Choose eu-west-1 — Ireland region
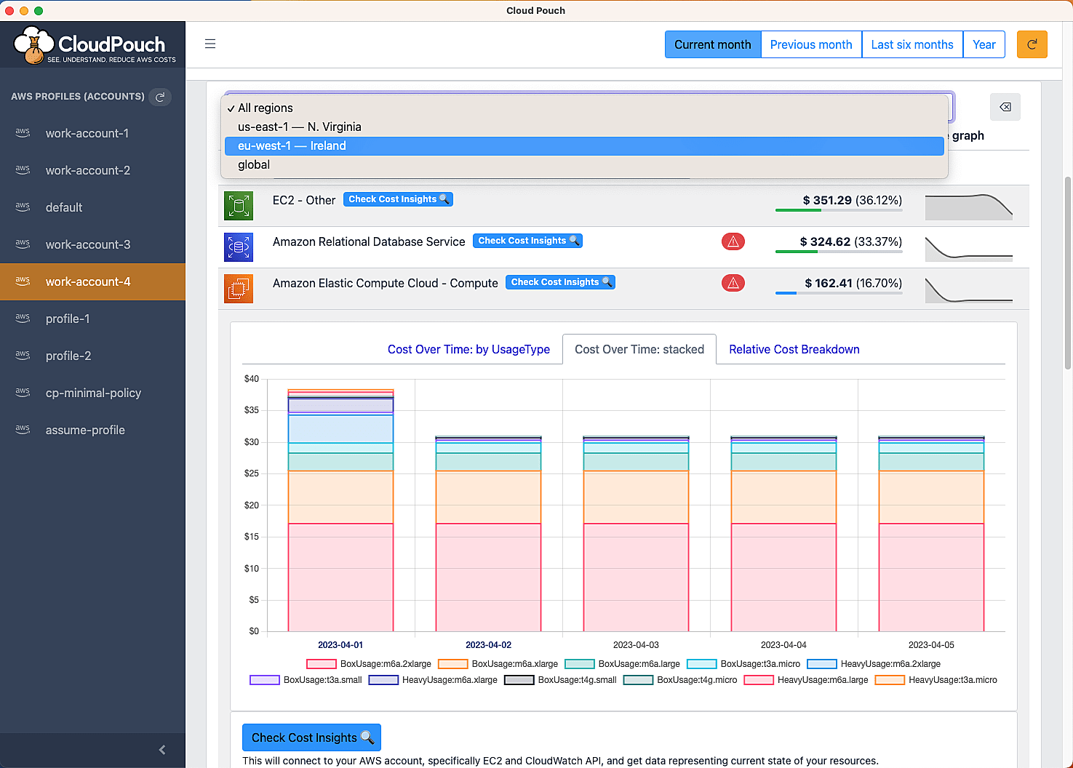The width and height of the screenshot is (1073, 768). pos(584,145)
